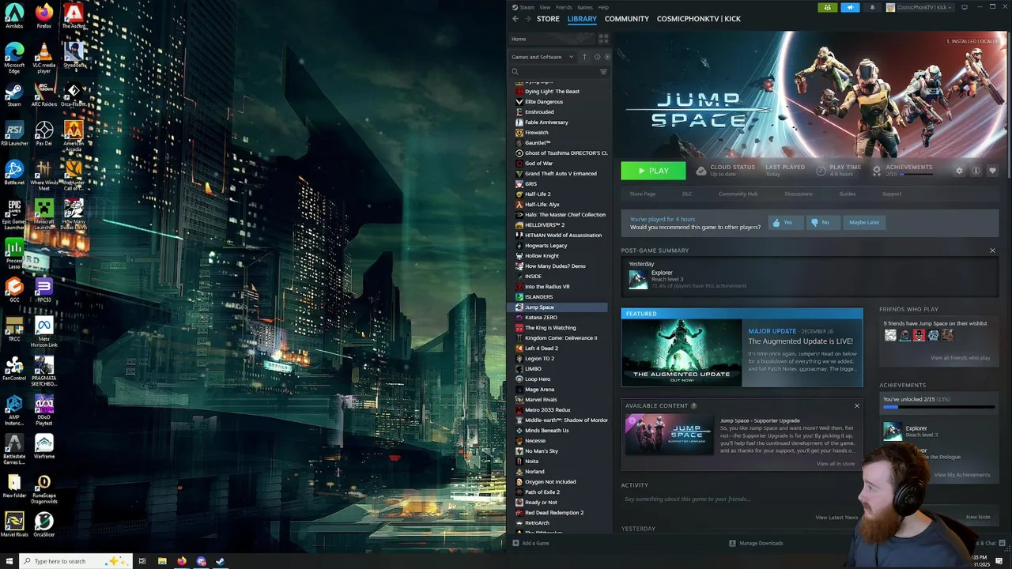Open Available Content help question icon
This screenshot has height=569, width=1012.
pos(693,405)
